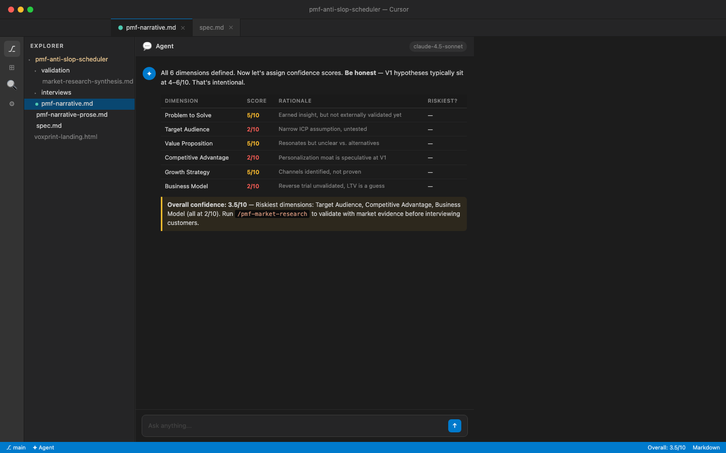Click the Target Audience dimension cell
726x453 pixels.
pos(187,129)
